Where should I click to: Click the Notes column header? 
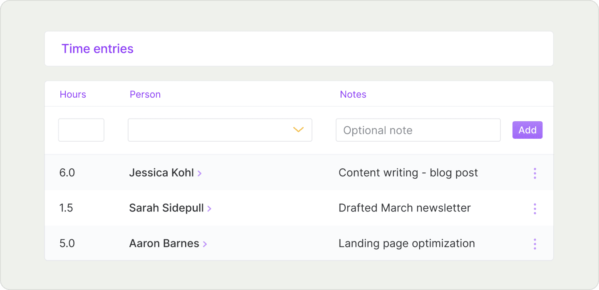(x=353, y=94)
